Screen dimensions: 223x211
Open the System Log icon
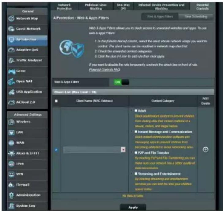(11, 206)
